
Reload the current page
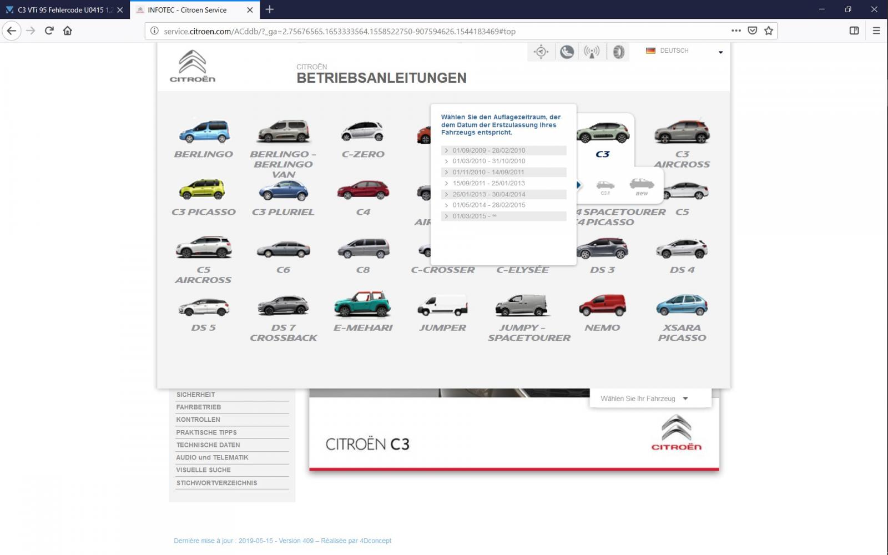click(x=49, y=31)
